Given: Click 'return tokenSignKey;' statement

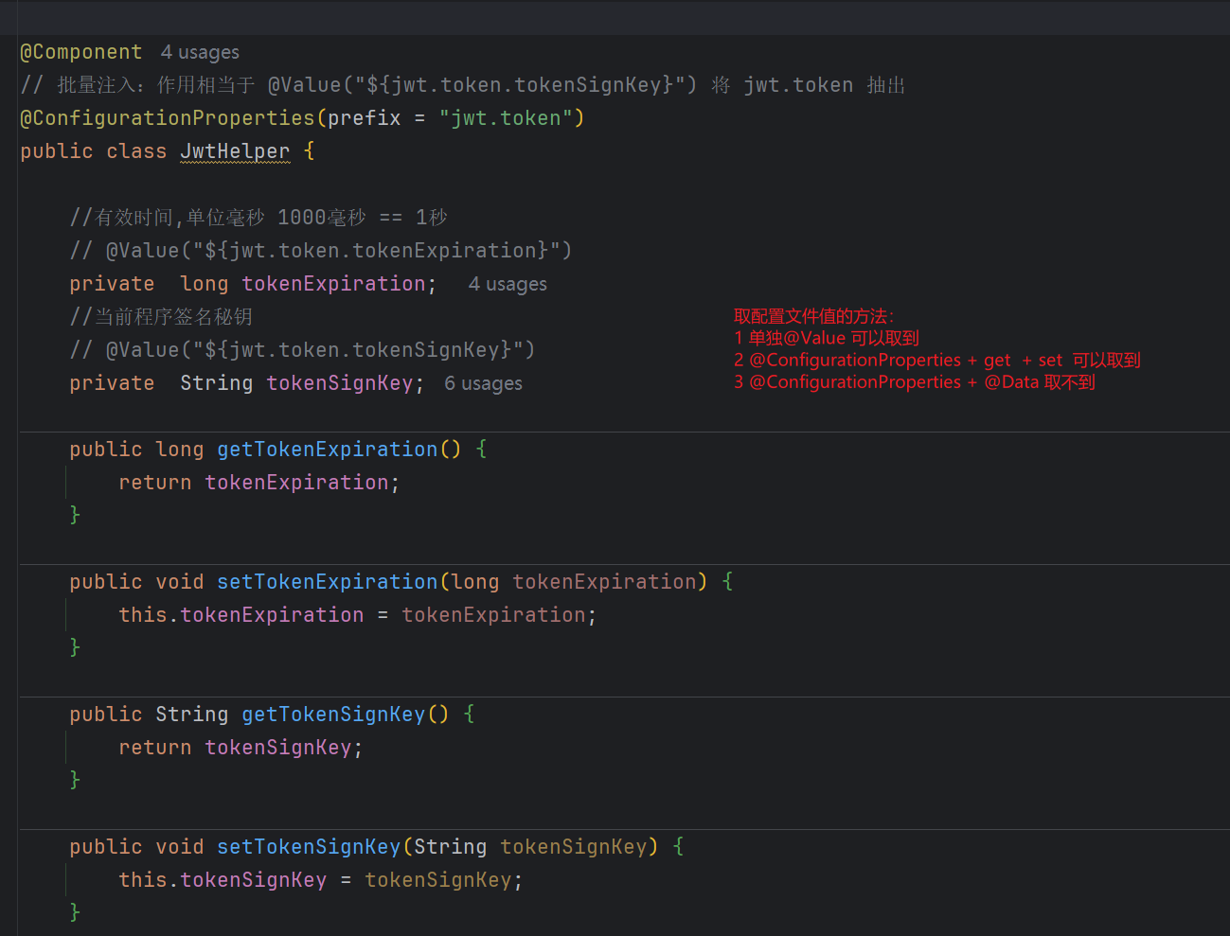Looking at the screenshot, I should (x=241, y=748).
